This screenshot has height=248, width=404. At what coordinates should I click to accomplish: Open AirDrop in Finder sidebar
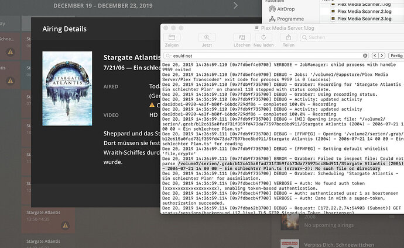point(282,9)
